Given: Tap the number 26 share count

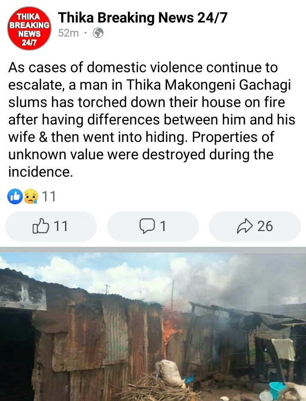Looking at the screenshot, I should [265, 226].
